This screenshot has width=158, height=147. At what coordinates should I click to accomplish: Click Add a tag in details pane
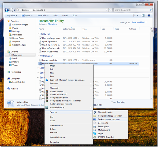[121, 102]
